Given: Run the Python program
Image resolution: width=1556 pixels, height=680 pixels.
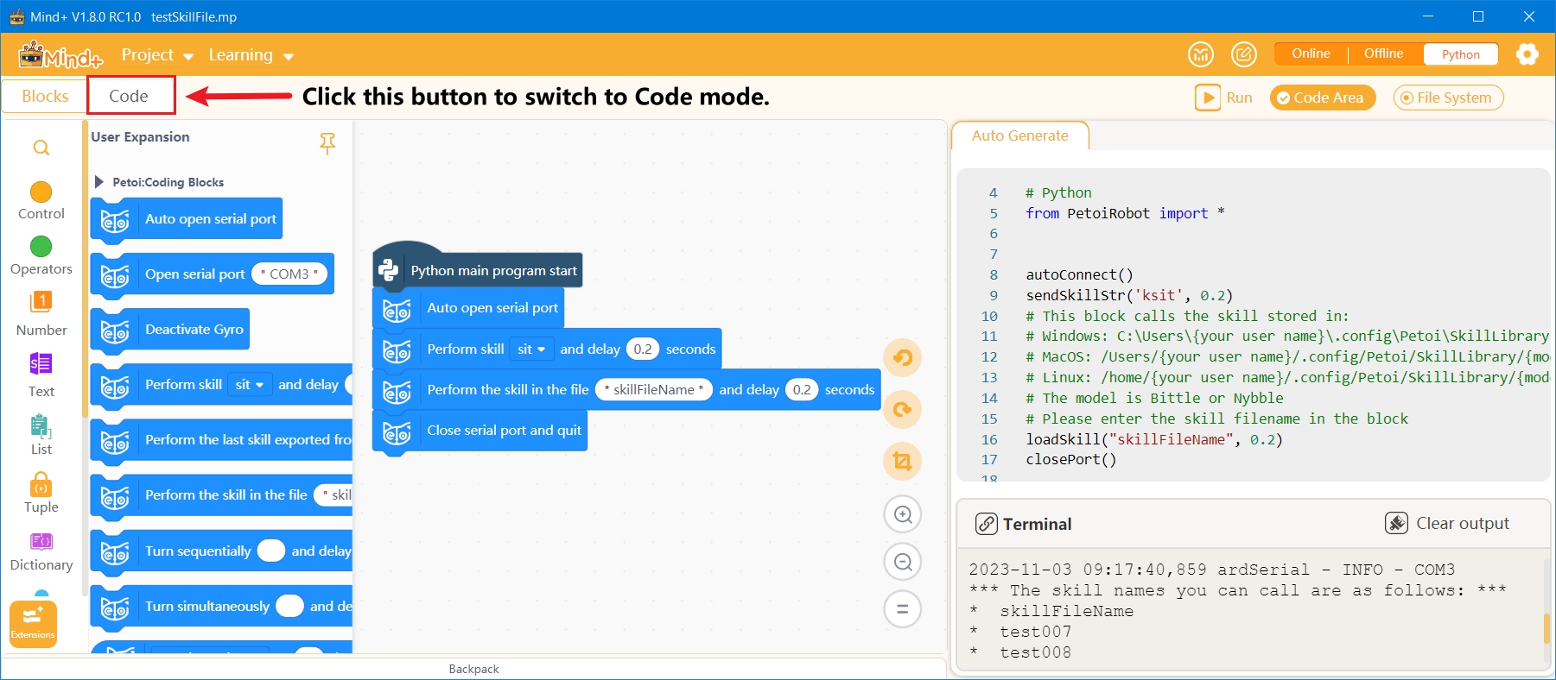Looking at the screenshot, I should tap(1223, 98).
